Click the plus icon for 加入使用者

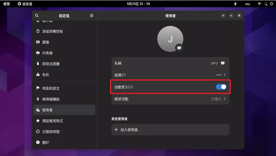116,130
